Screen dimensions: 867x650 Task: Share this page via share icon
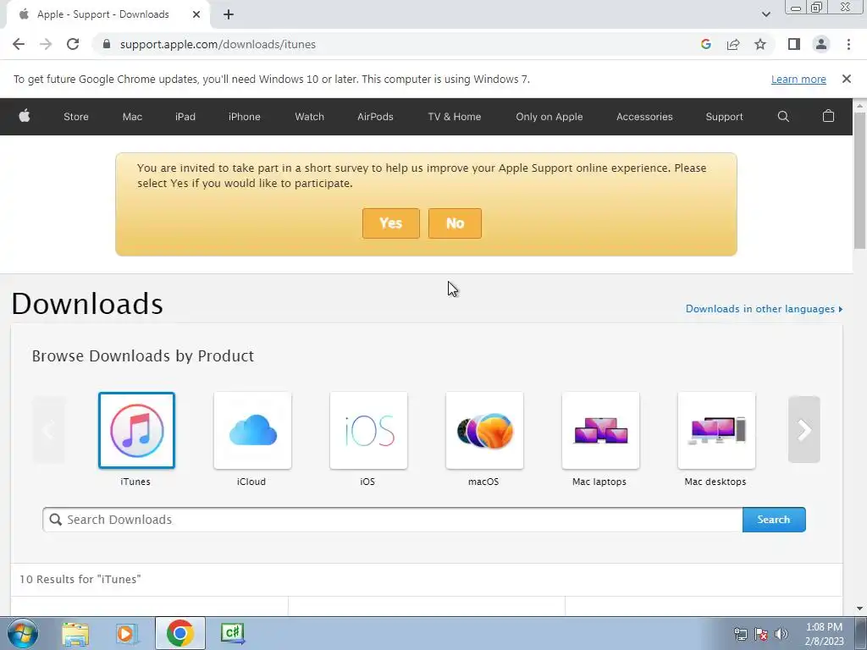(733, 44)
